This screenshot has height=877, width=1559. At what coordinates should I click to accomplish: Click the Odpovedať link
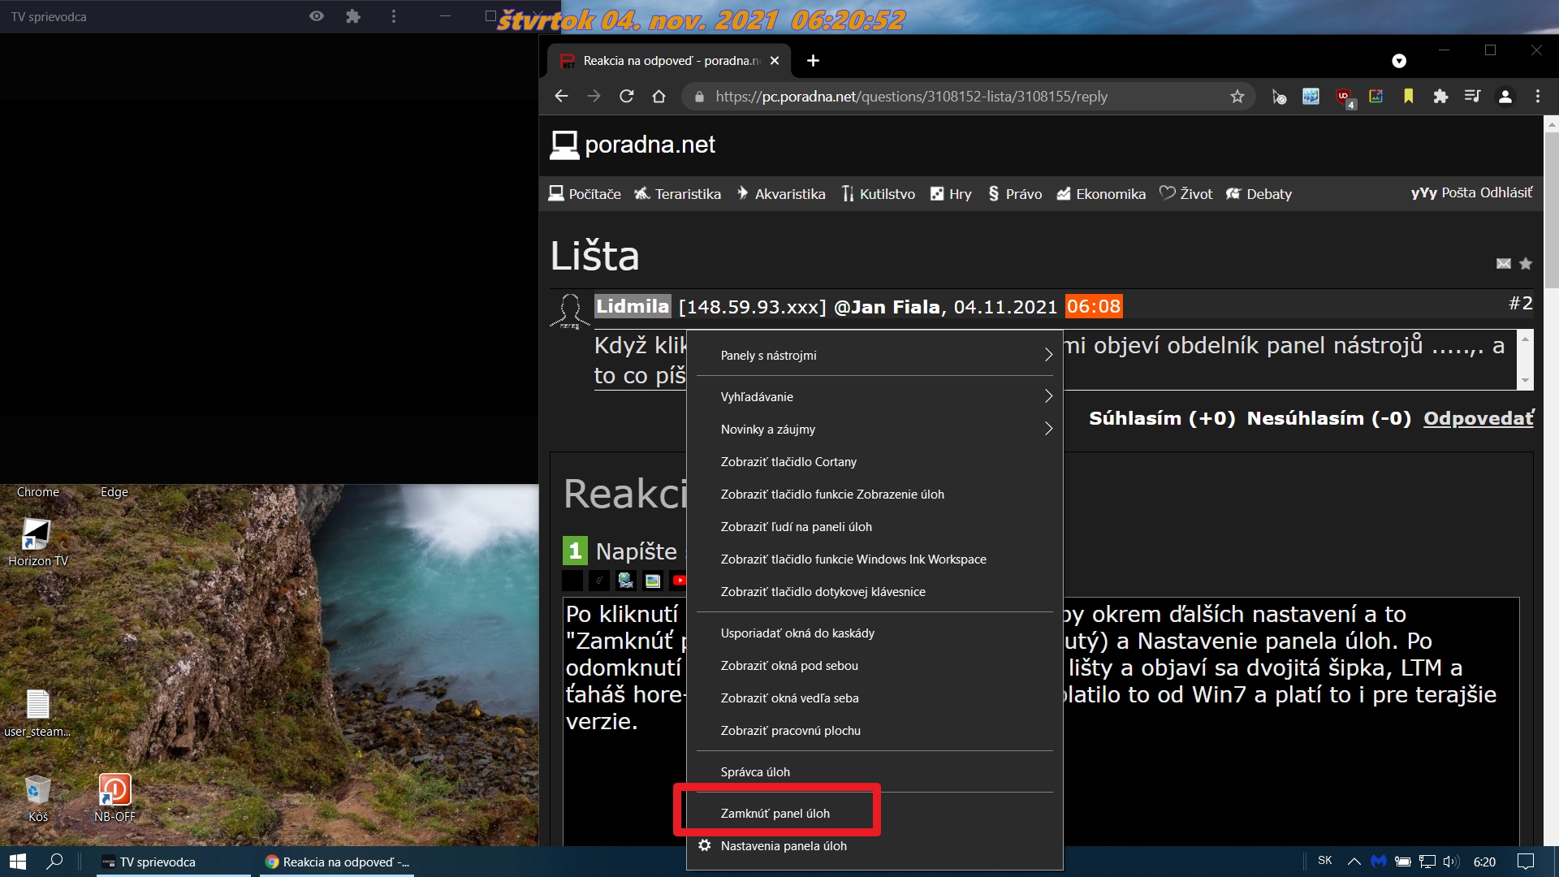pyautogui.click(x=1478, y=418)
